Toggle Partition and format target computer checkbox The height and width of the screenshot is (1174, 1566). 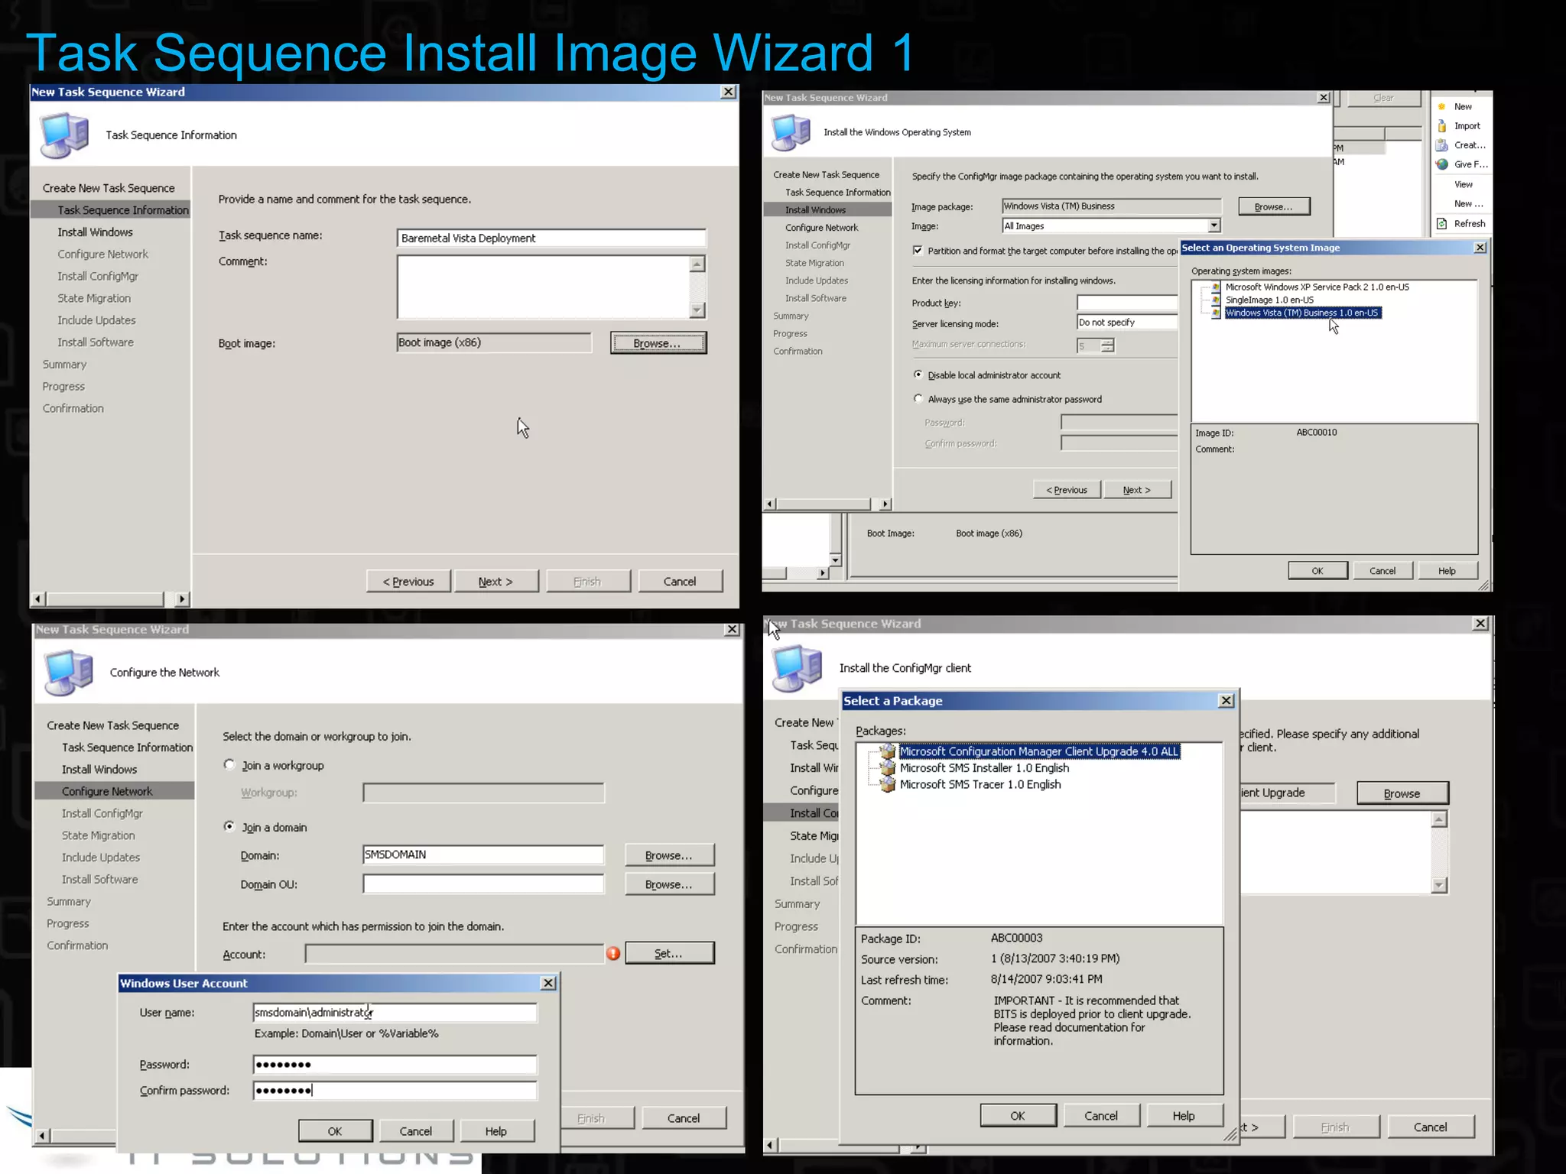click(918, 251)
